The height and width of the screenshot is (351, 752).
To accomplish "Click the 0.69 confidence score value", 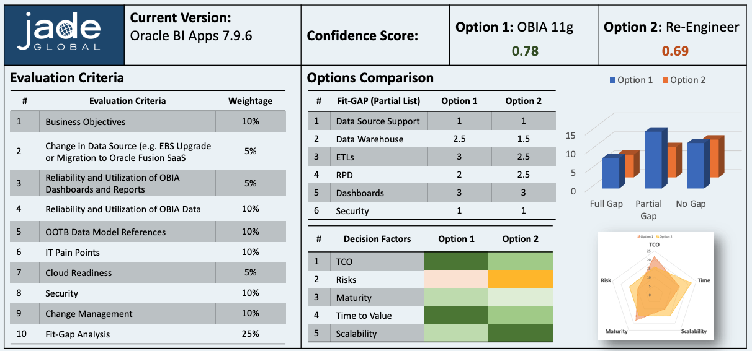I will click(x=675, y=51).
